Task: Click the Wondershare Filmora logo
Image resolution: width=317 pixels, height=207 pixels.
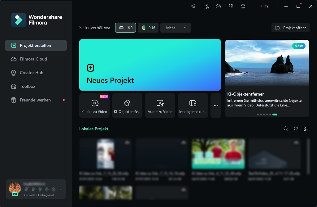Action: [x=37, y=20]
